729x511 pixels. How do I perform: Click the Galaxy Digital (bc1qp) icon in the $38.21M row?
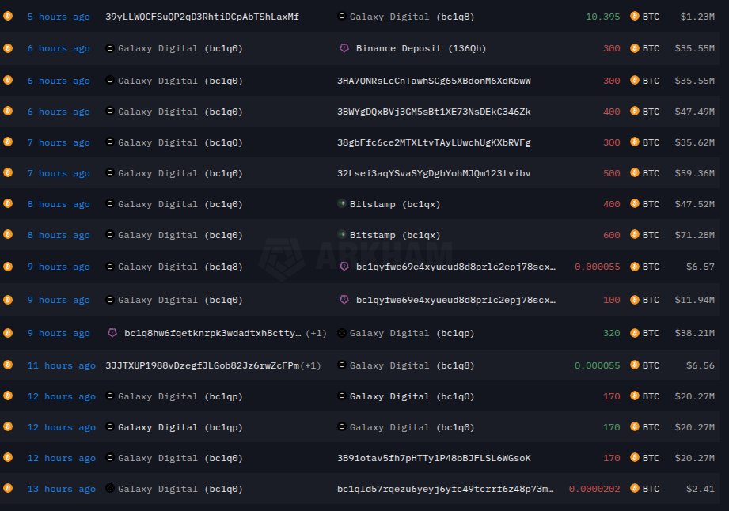pos(342,333)
